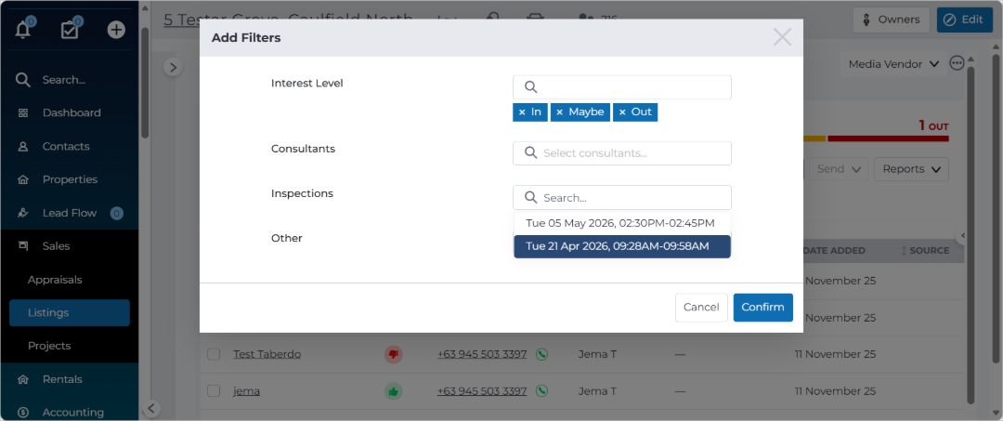Screen dimensions: 1003x421
Task: Open the three-dot more options icon
Action: 957,63
